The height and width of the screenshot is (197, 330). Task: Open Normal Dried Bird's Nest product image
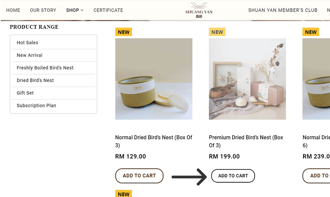(154, 79)
